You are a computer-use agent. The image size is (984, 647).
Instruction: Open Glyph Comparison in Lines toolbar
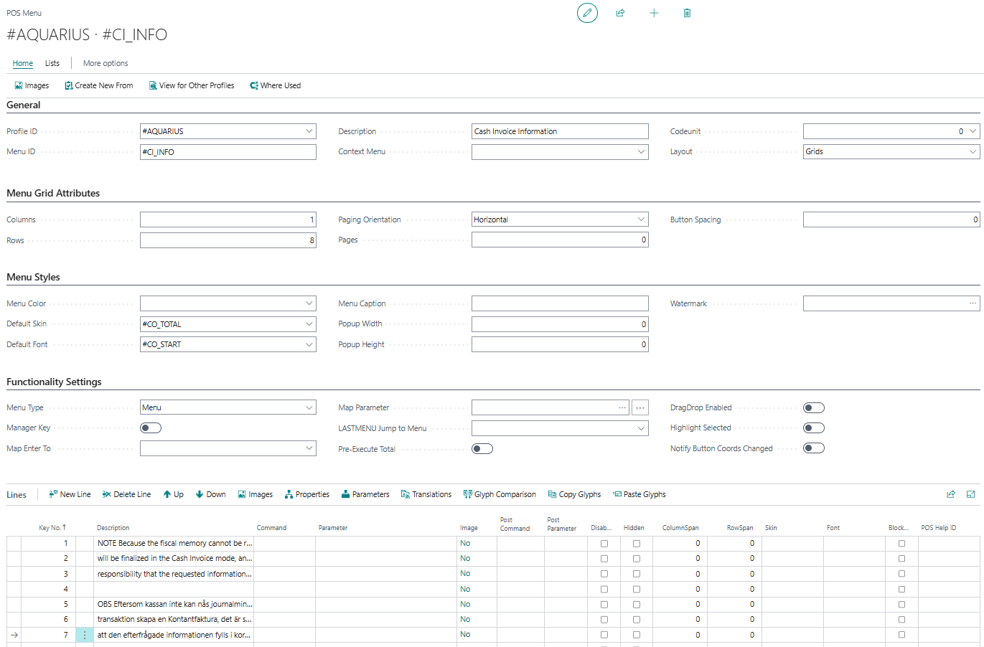click(x=500, y=494)
